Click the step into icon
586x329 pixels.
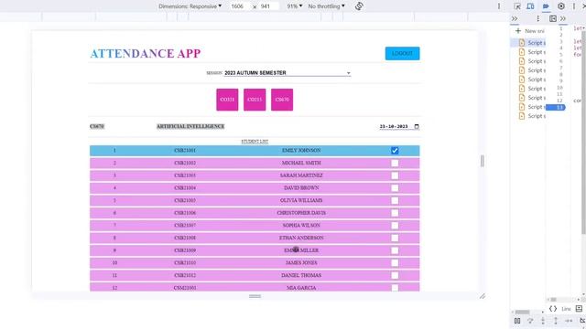click(x=543, y=321)
